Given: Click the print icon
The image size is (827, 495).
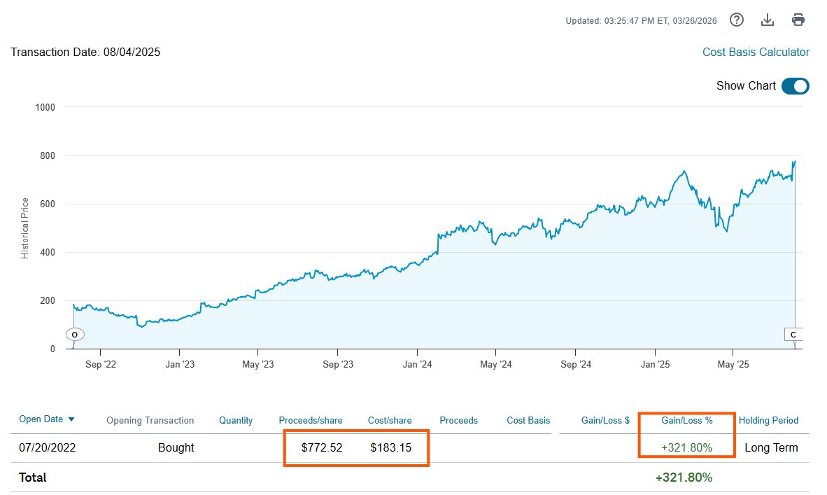Looking at the screenshot, I should click(x=798, y=20).
